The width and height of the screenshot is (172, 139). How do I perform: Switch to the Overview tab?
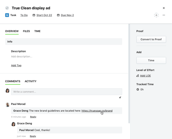click(x=12, y=31)
